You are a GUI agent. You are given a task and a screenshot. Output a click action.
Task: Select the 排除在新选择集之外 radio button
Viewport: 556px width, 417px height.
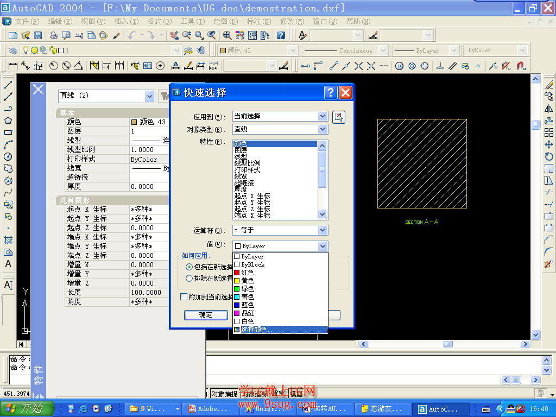click(x=189, y=279)
